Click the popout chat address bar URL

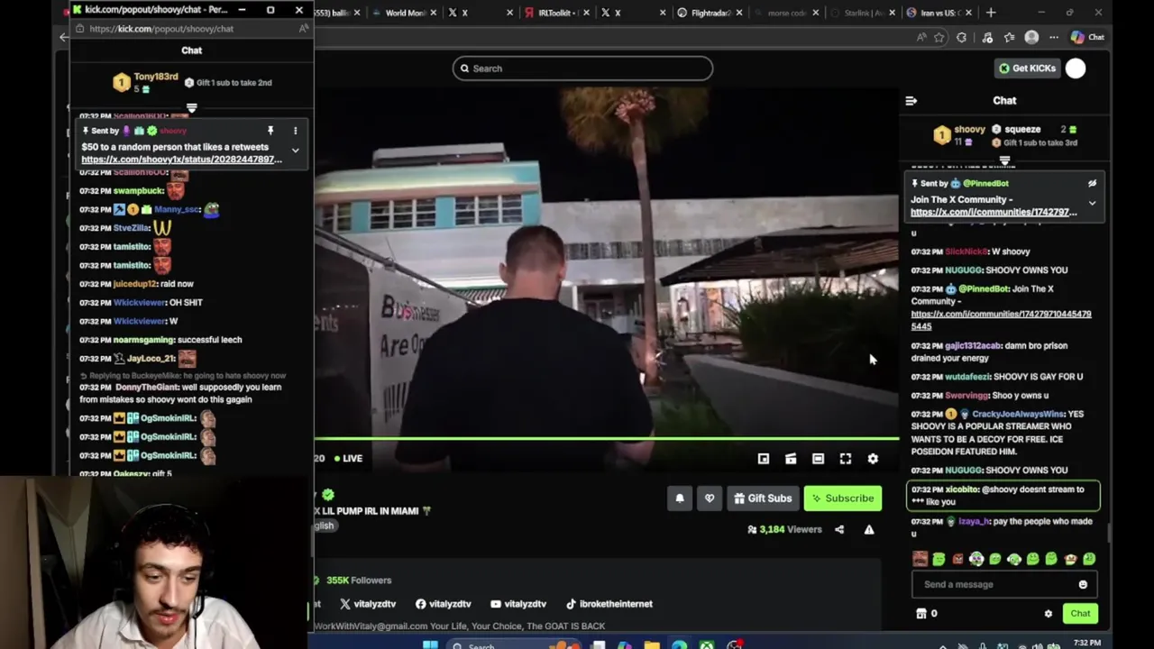(x=161, y=29)
